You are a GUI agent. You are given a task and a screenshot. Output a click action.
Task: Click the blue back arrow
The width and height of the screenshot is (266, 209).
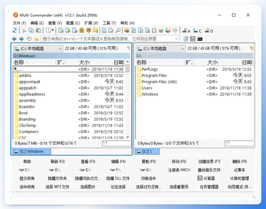tap(14, 39)
